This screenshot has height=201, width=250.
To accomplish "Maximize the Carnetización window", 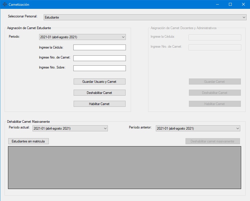I will (x=230, y=5).
